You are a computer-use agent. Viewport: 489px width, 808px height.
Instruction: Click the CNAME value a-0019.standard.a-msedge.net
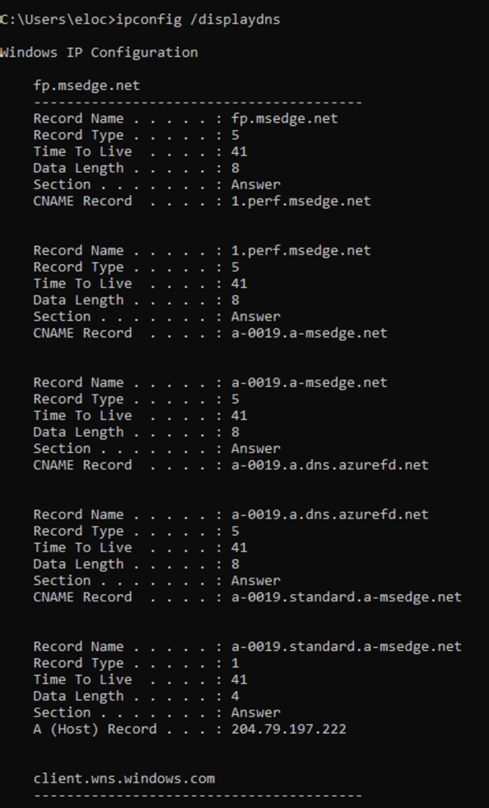[346, 597]
